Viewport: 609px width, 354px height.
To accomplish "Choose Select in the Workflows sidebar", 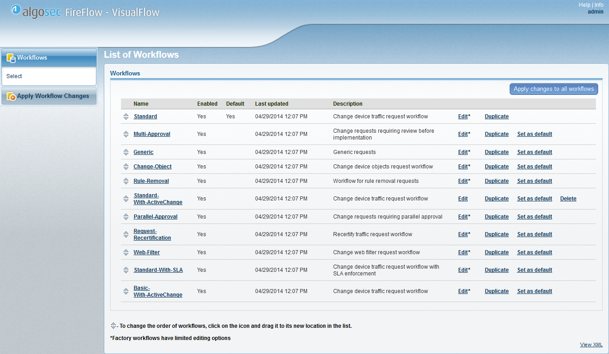I will click(14, 76).
